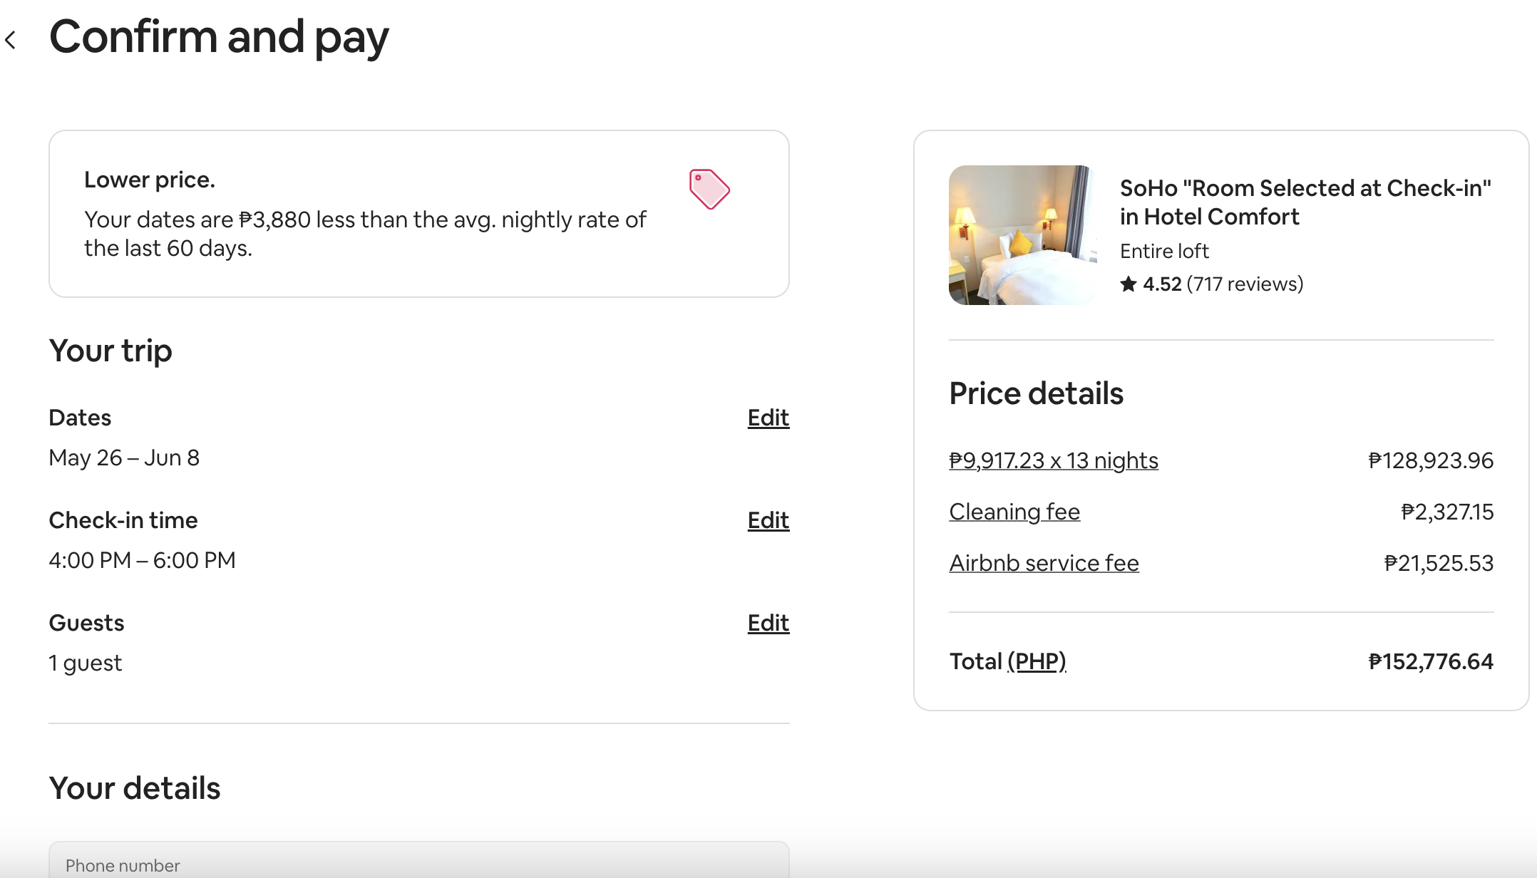Open the Cleaning fee details
This screenshot has height=878, width=1537.
(x=1014, y=512)
